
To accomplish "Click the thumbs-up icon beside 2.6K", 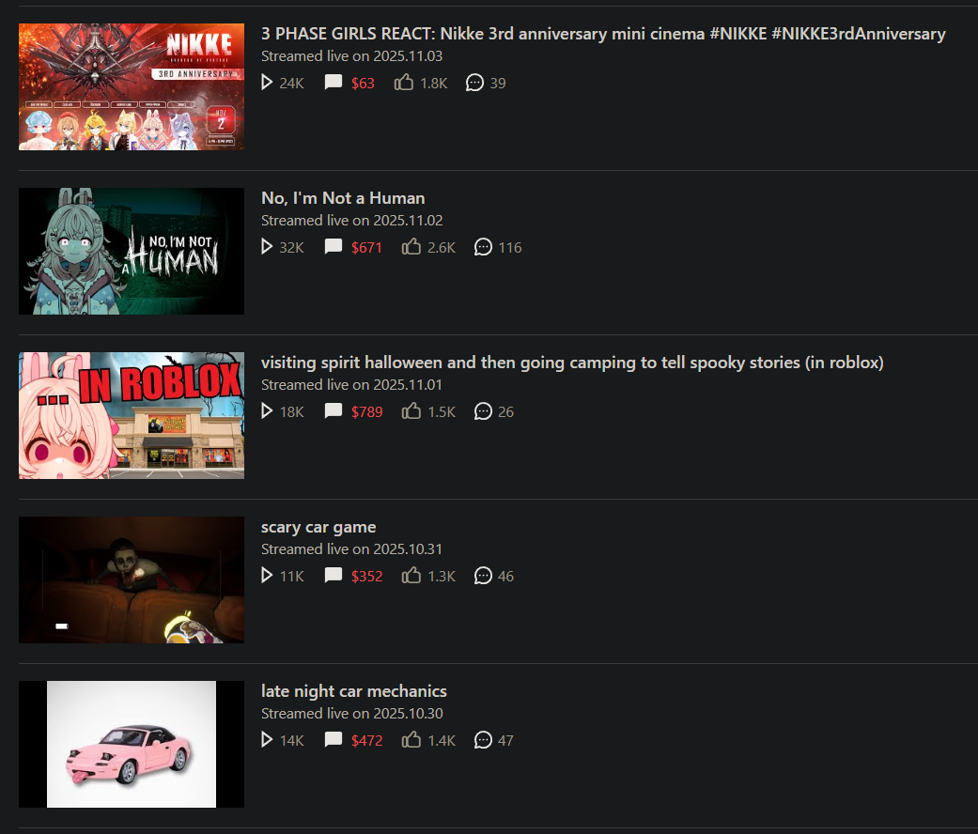I will [x=411, y=247].
